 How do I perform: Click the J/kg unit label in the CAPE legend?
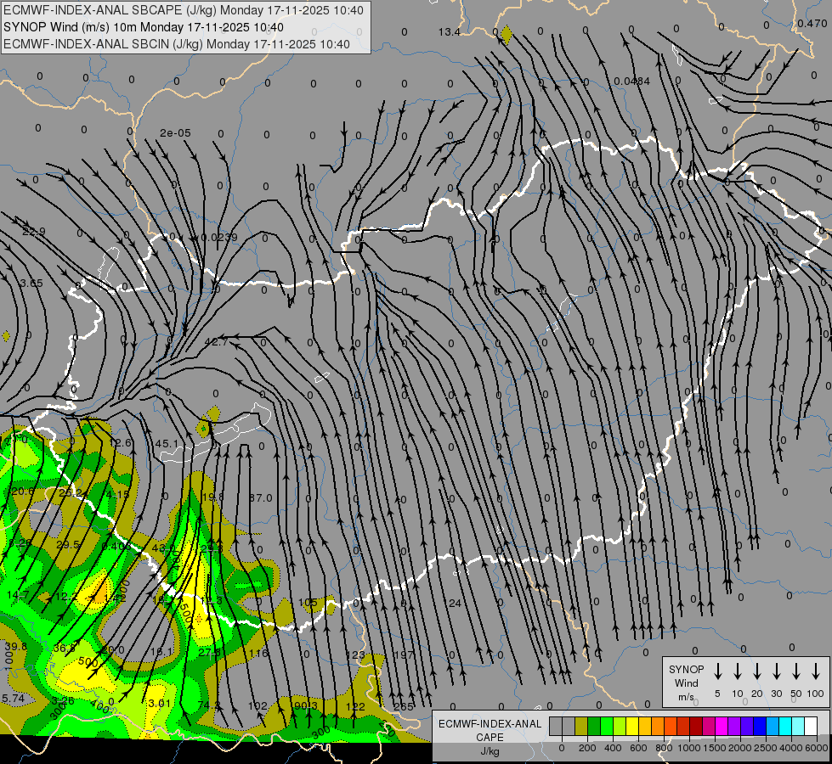490,751
